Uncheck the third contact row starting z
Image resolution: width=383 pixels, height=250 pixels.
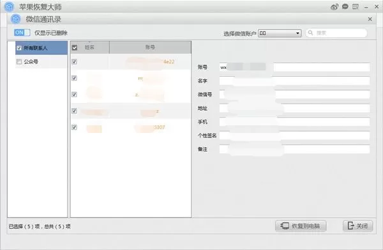click(74, 95)
